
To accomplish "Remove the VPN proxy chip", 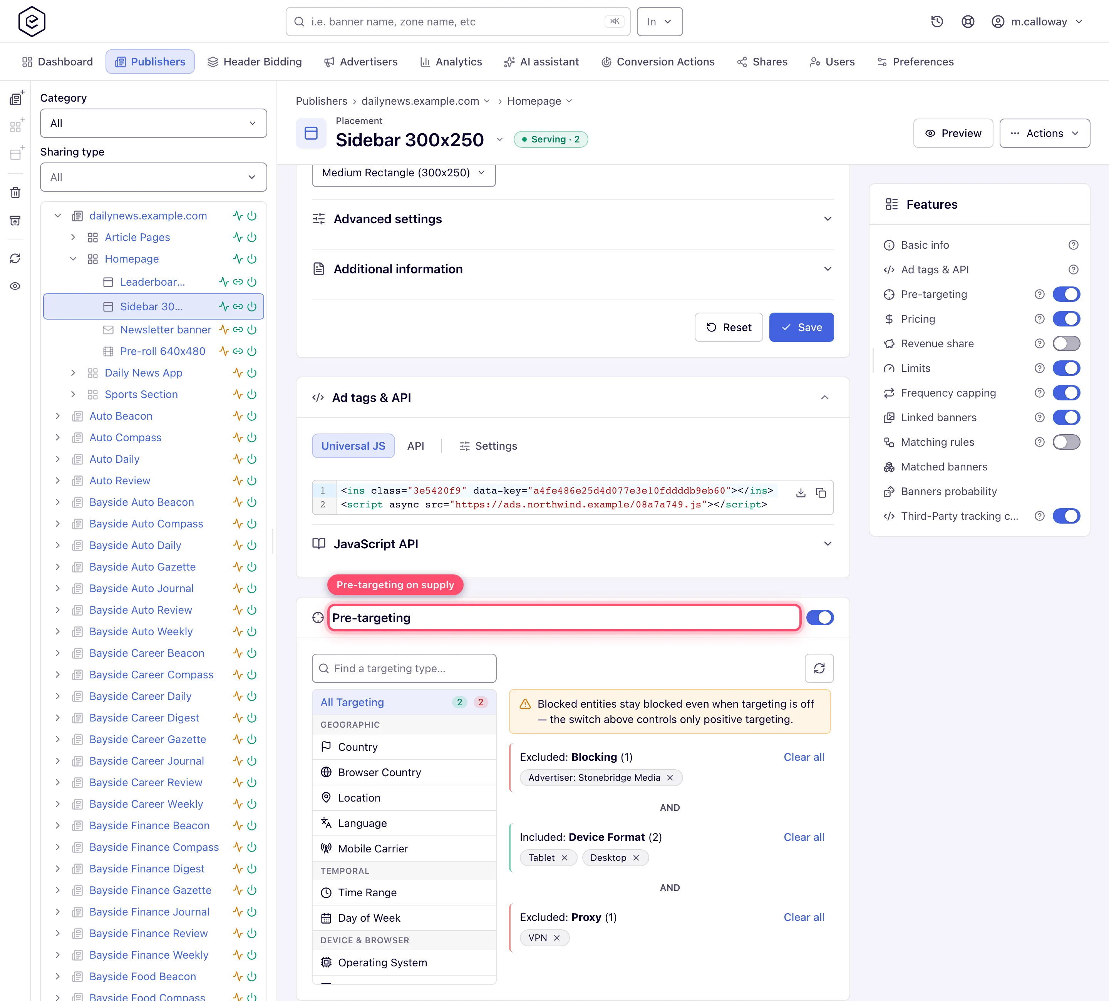I will pos(557,938).
